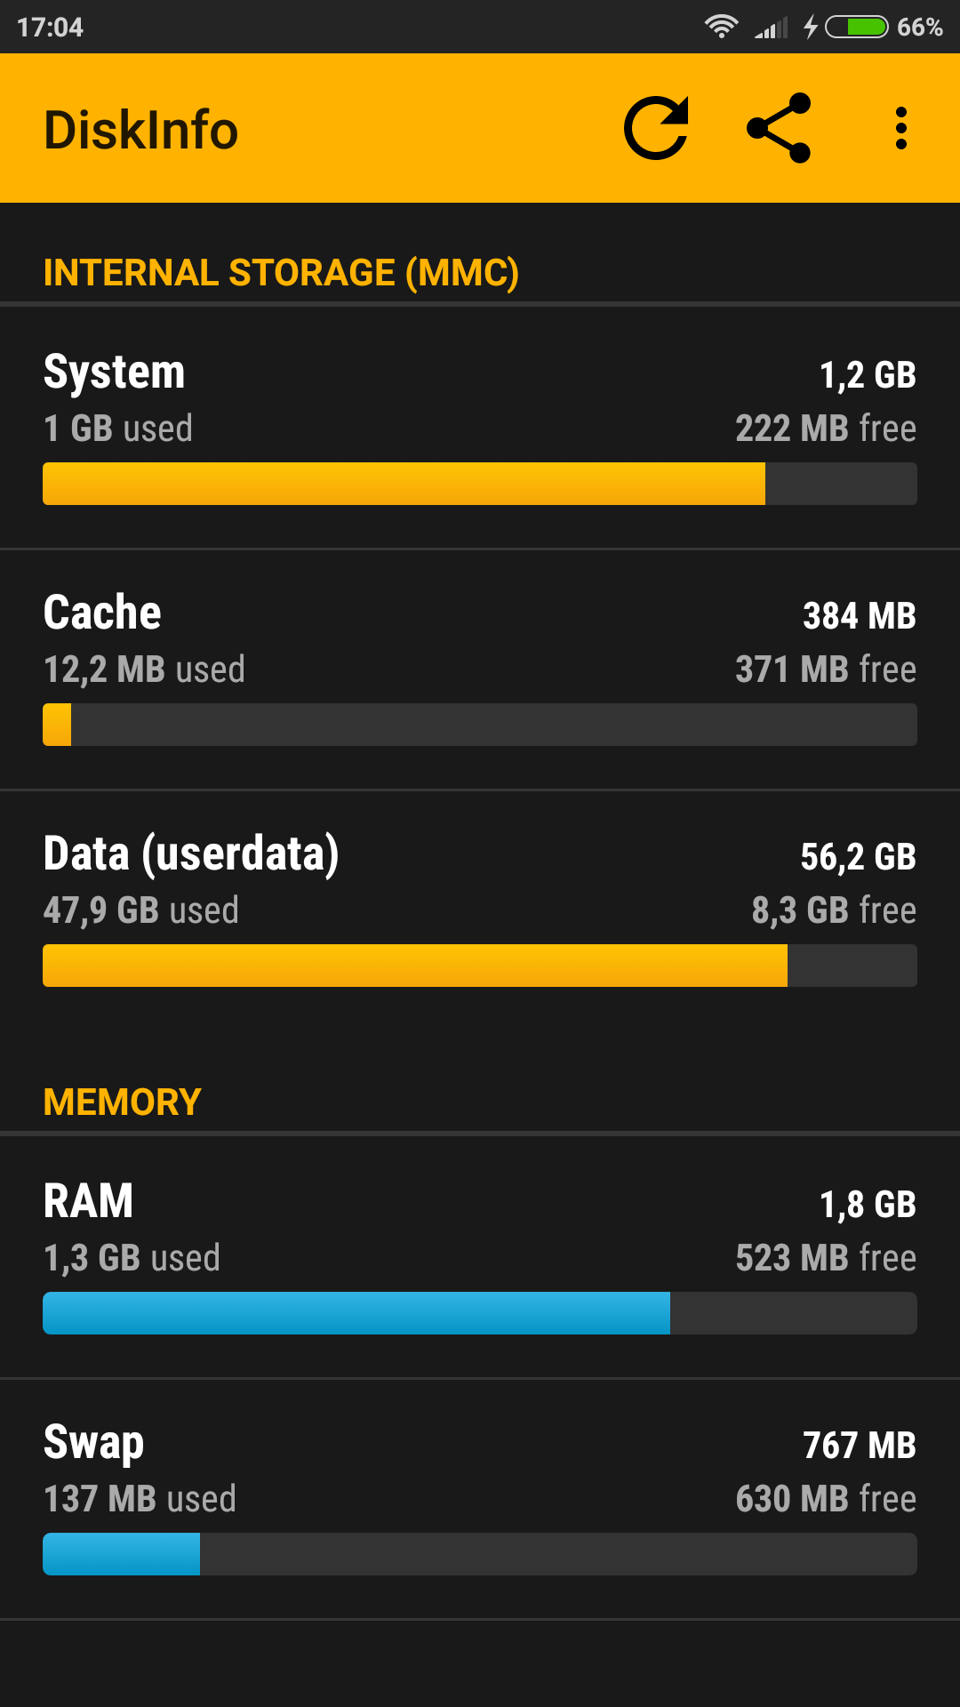Screen dimensions: 960x1707
Task: Tap the Wi-Fi status icon
Action: pyautogui.click(x=721, y=27)
